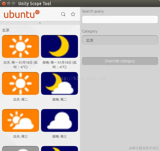Click the ubuntu logo

click(x=21, y=14)
